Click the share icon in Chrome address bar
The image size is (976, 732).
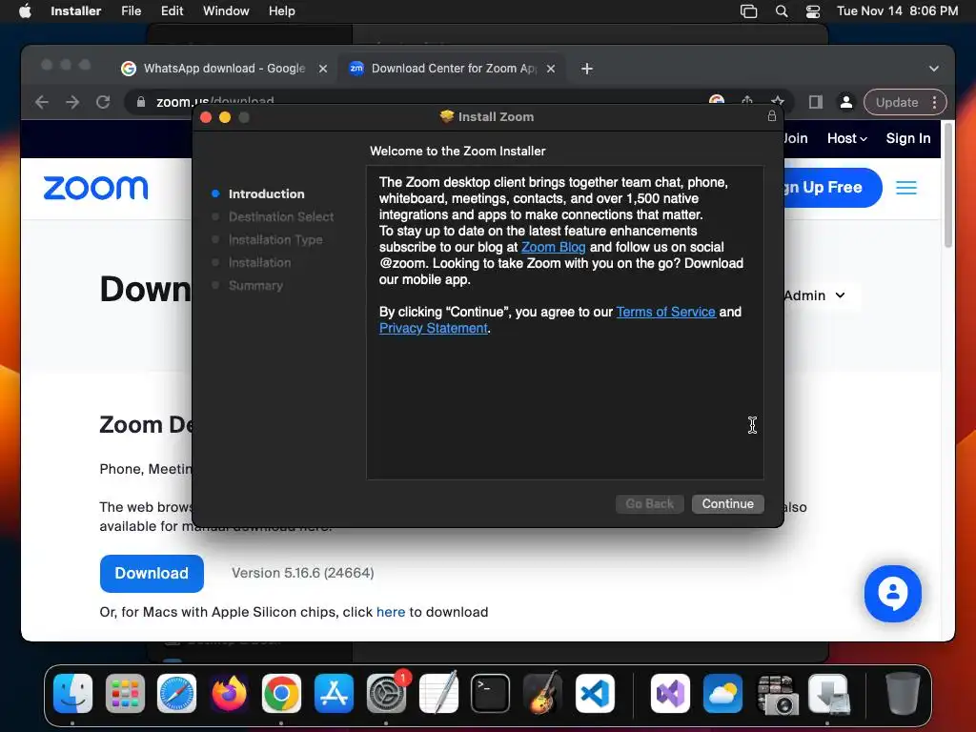(747, 101)
